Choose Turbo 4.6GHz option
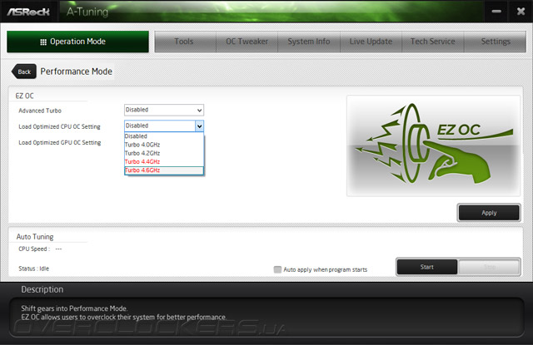This screenshot has height=345, width=533. click(x=164, y=170)
